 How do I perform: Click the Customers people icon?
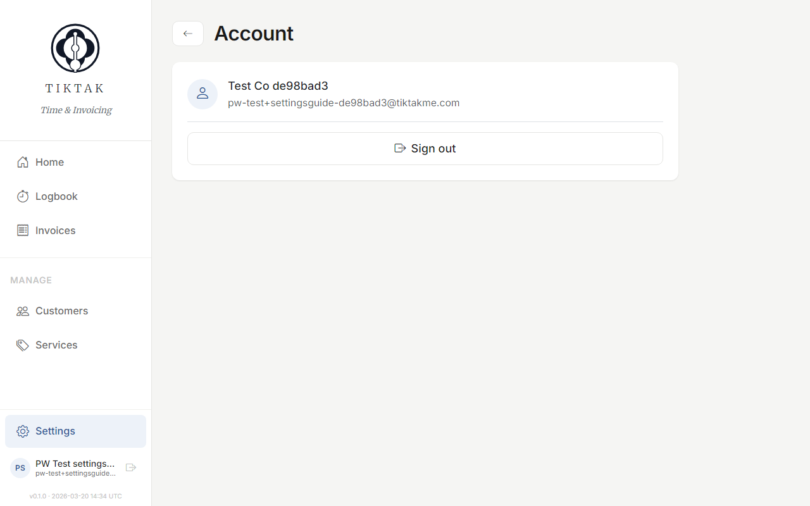coord(23,311)
